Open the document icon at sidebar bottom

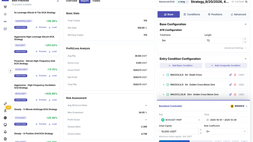pos(5,139)
